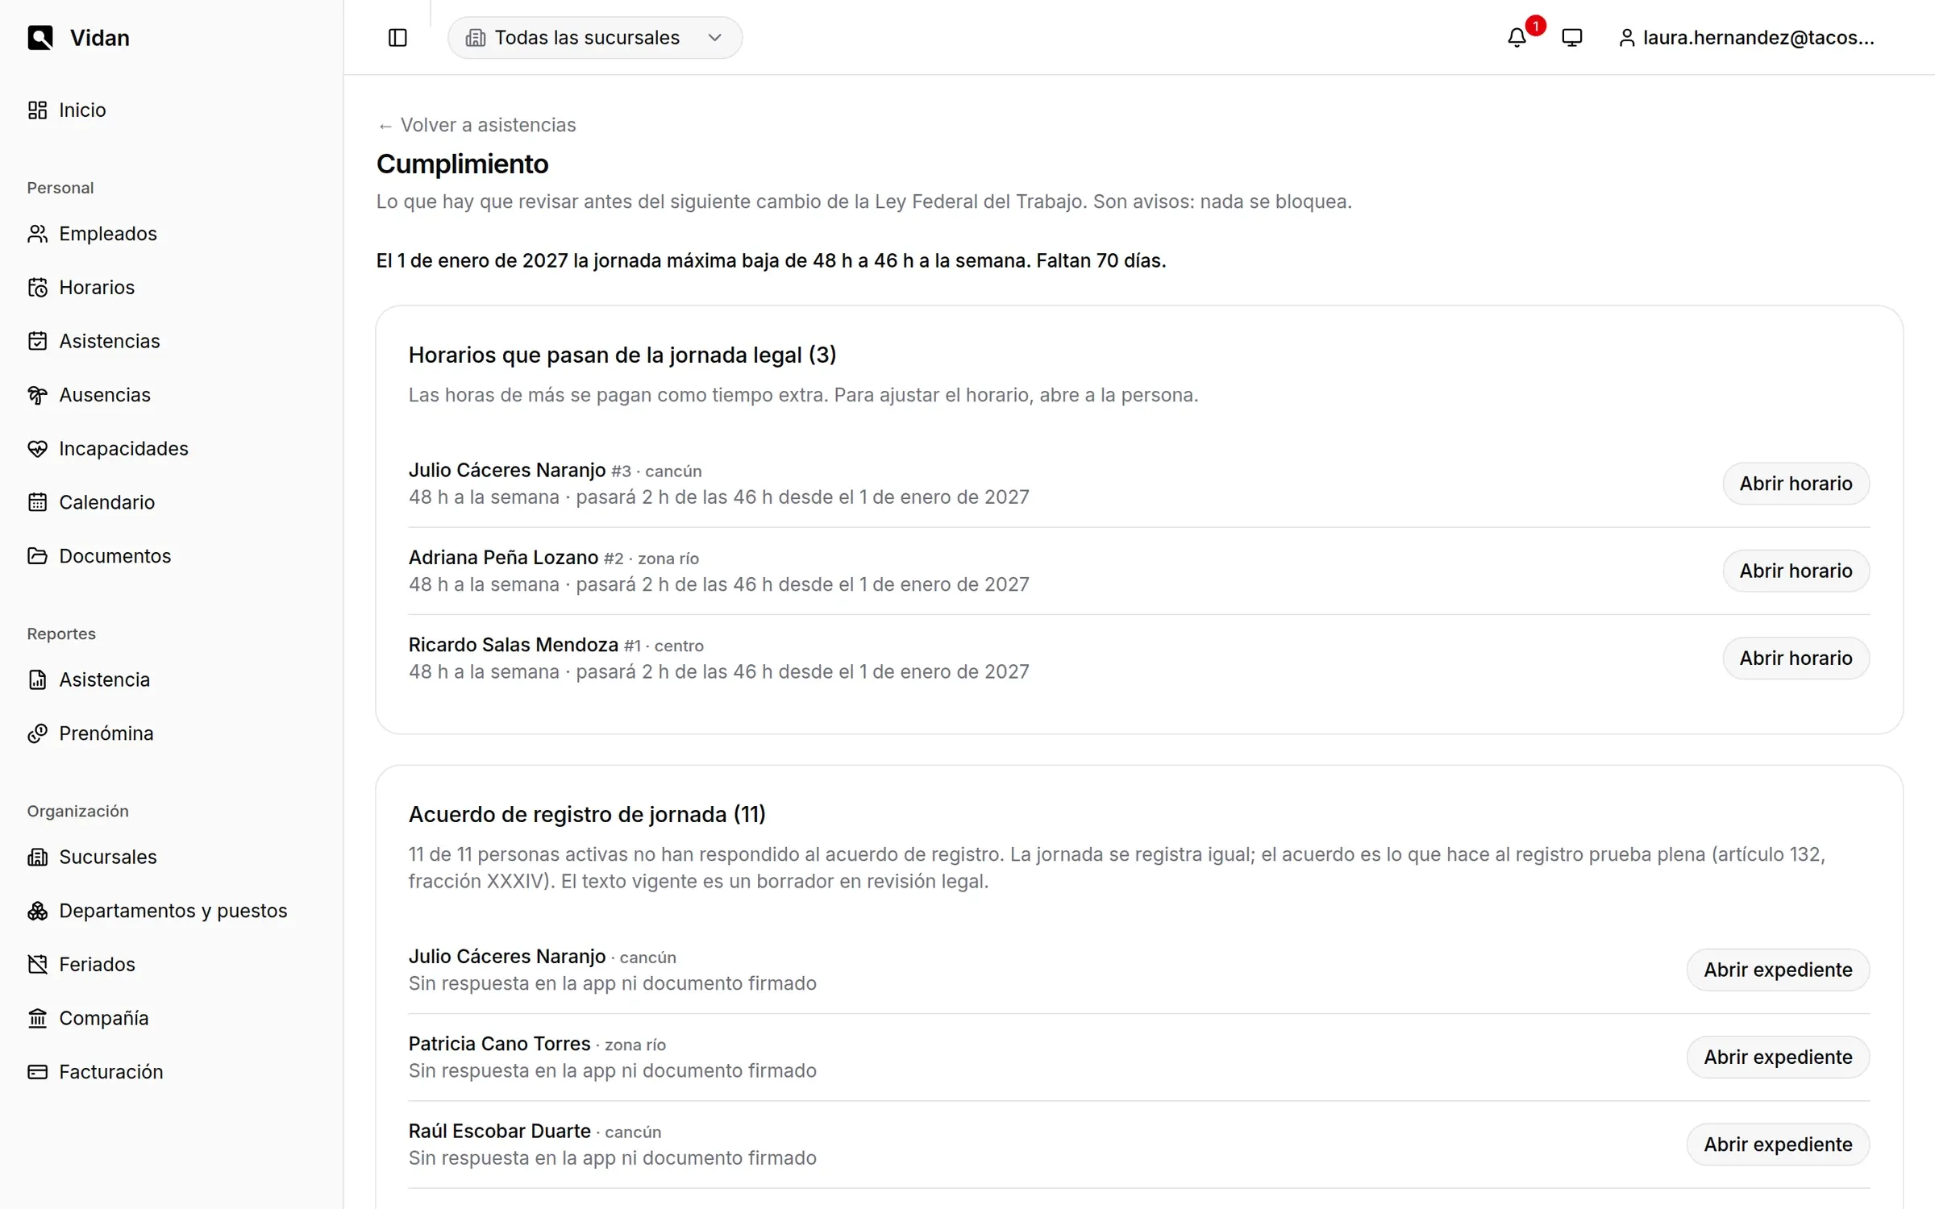This screenshot has height=1209, width=1935.
Task: Click Raúl Escobar Duarte name text
Action: pos(500,1132)
